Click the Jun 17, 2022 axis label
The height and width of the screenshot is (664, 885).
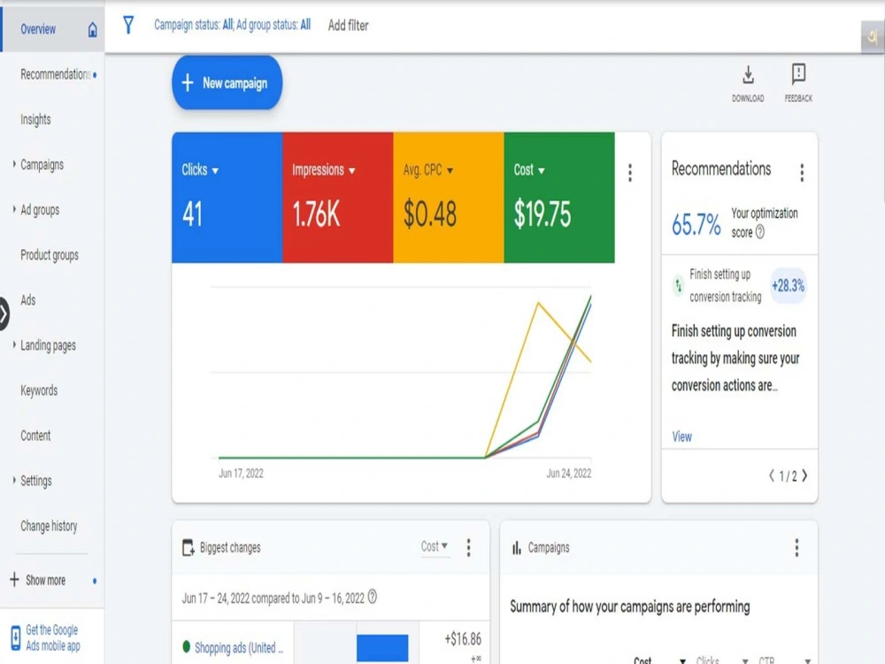coord(241,473)
